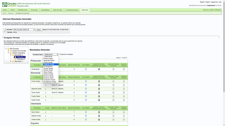The width and height of the screenshot is (225, 126).
Task: Print Tarjeta de Notas for Segundo Grado
Action: click(113, 89)
